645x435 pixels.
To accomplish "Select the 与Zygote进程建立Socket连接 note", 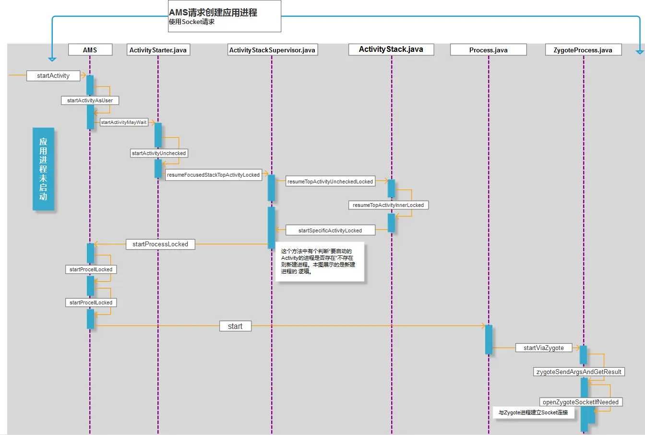I will (x=534, y=412).
